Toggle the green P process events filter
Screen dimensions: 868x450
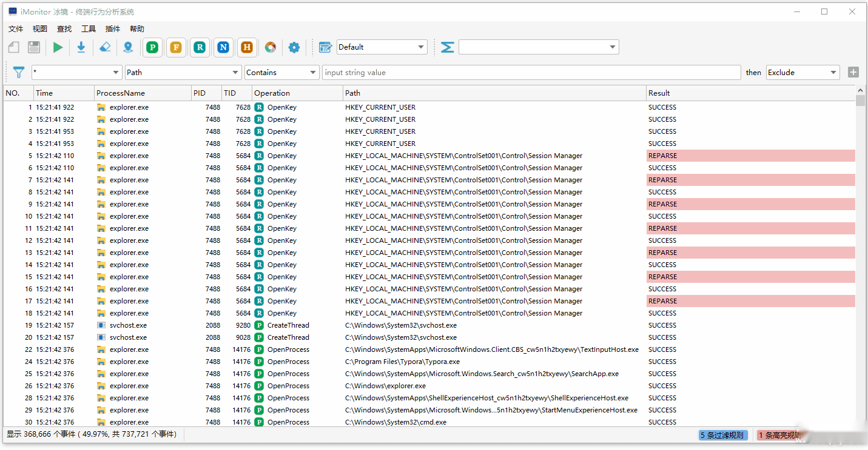click(x=152, y=47)
